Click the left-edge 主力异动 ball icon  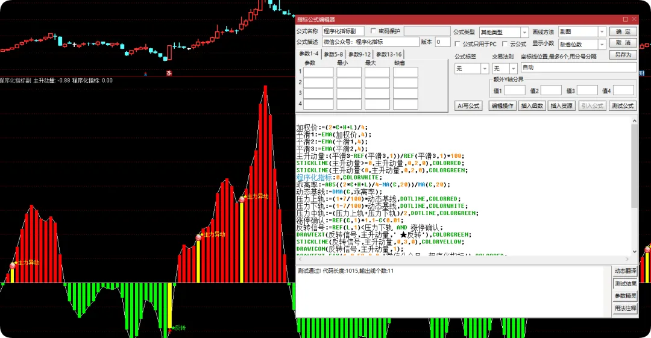13,265
